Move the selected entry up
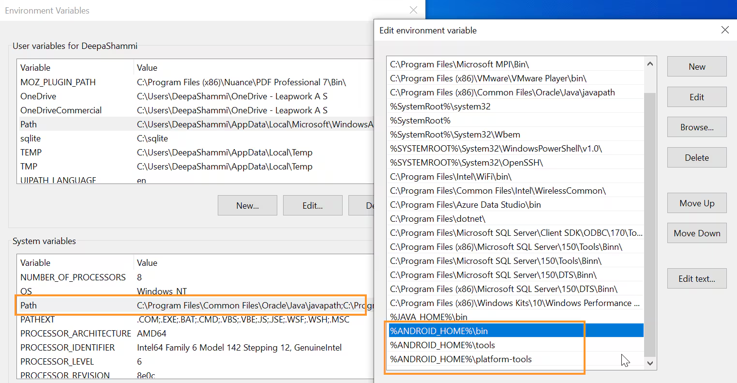This screenshot has height=383, width=737. pos(696,203)
